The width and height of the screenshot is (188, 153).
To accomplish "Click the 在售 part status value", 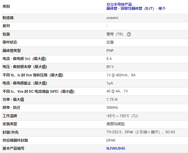I will coord(110,42).
